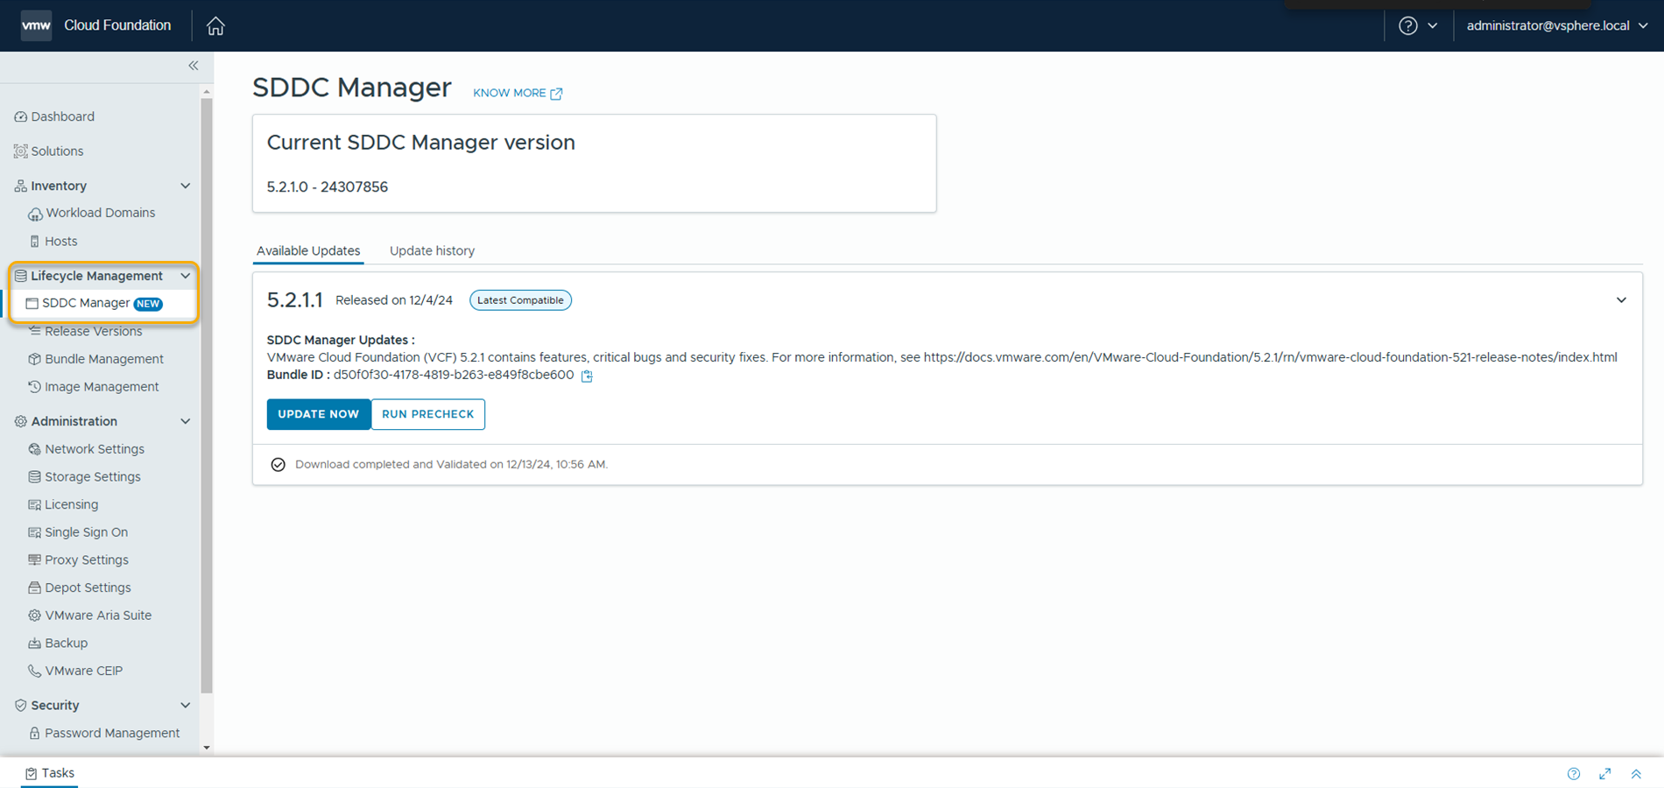Select the Available Updates tab
The width and height of the screenshot is (1664, 788).
308,250
